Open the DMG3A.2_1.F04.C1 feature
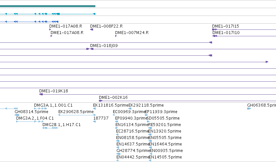This screenshot has height=162, width=276. point(35,118)
